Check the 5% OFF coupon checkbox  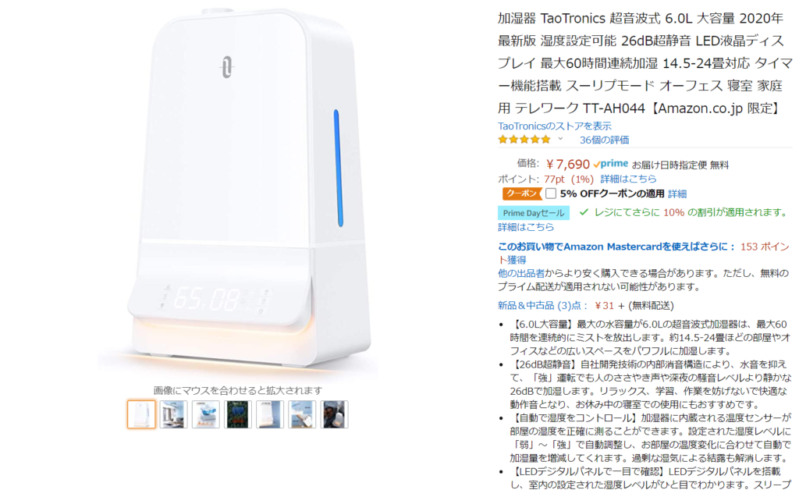pyautogui.click(x=550, y=194)
